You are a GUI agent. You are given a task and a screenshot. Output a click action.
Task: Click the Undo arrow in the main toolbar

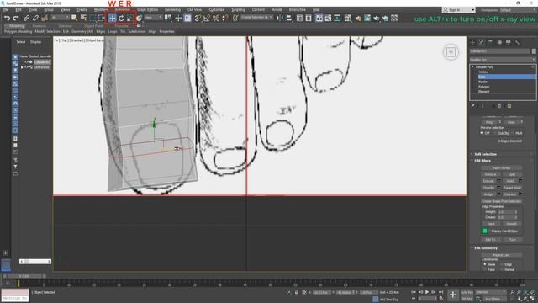(x=7, y=18)
